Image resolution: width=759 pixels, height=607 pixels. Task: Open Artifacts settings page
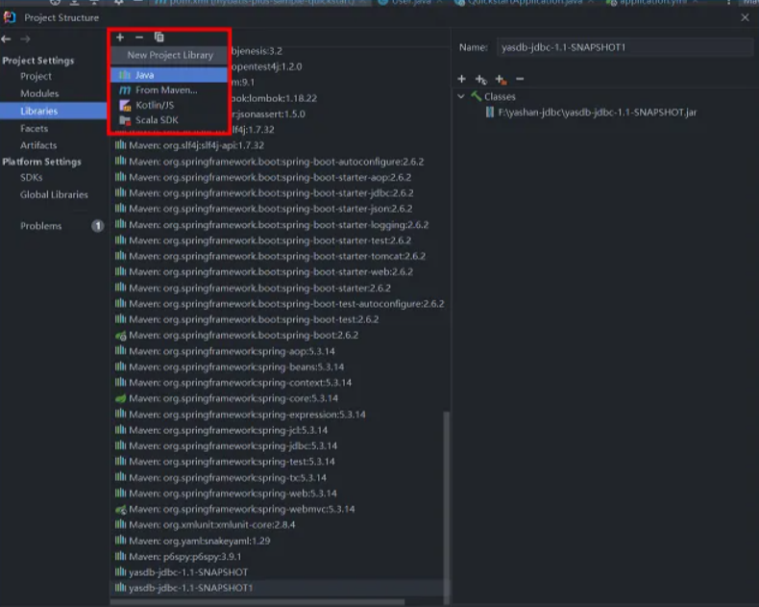click(x=38, y=145)
